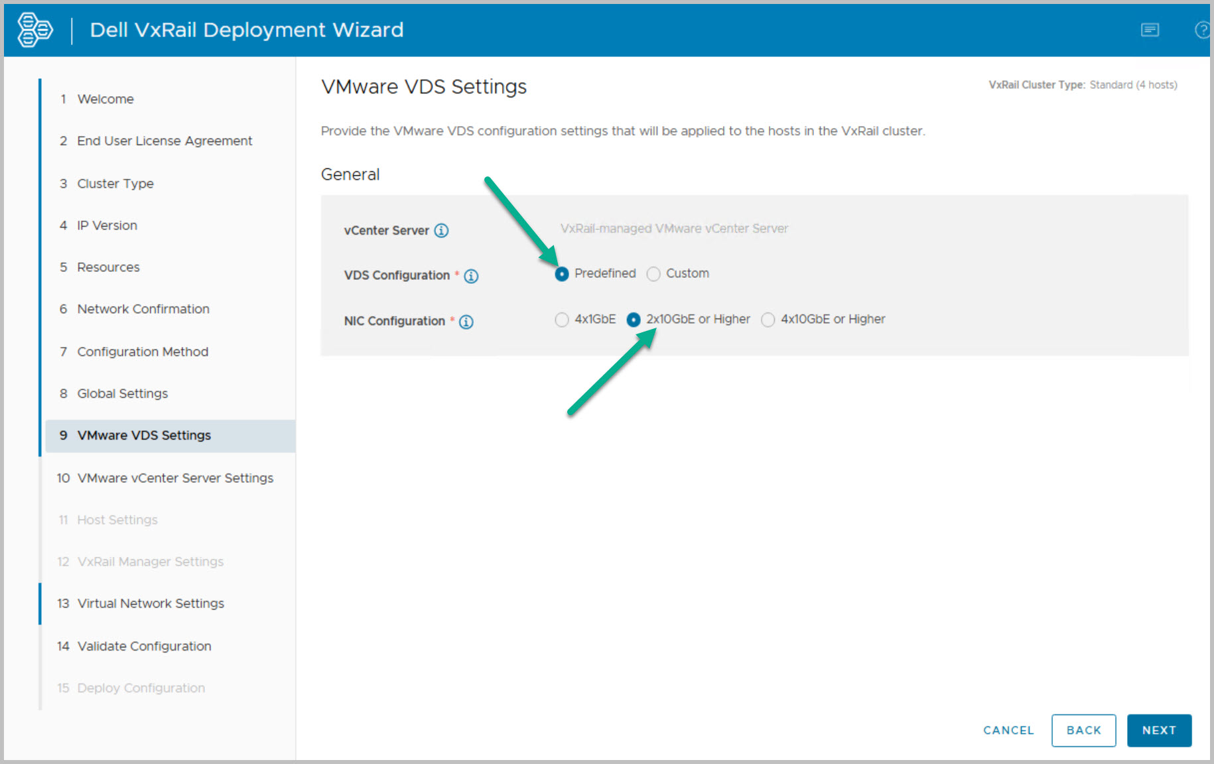Select the Predefined VDS configuration option

point(562,274)
